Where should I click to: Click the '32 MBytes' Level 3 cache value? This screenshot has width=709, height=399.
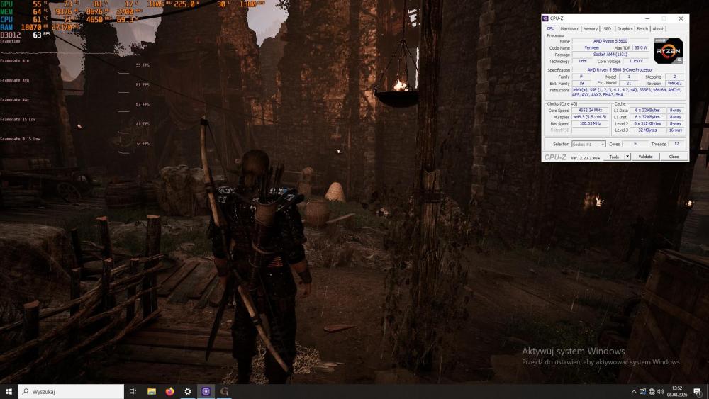point(647,130)
